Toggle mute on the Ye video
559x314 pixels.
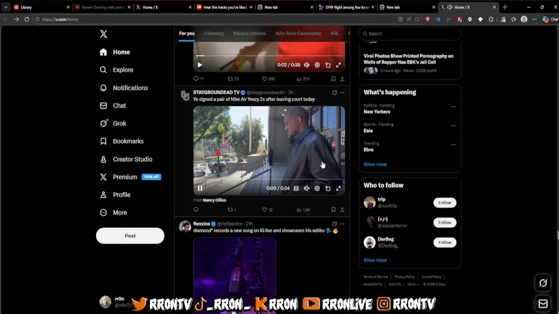pyautogui.click(x=307, y=188)
